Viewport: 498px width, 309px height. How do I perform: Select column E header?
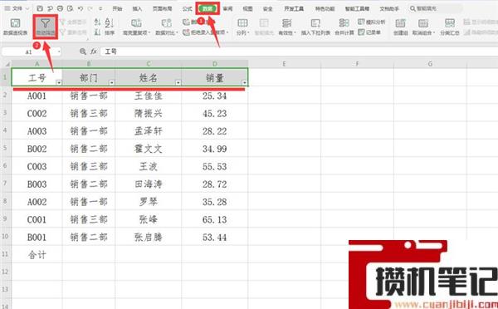click(x=284, y=64)
